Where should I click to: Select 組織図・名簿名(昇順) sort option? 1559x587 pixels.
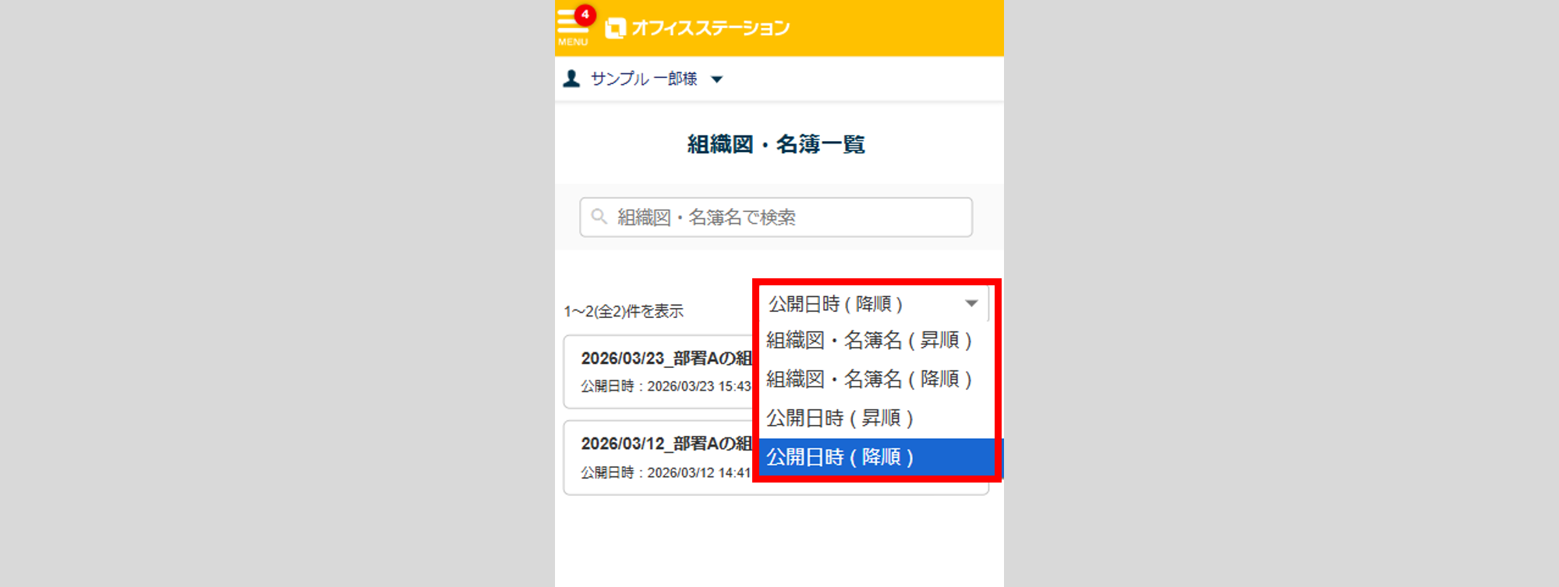tap(877, 341)
